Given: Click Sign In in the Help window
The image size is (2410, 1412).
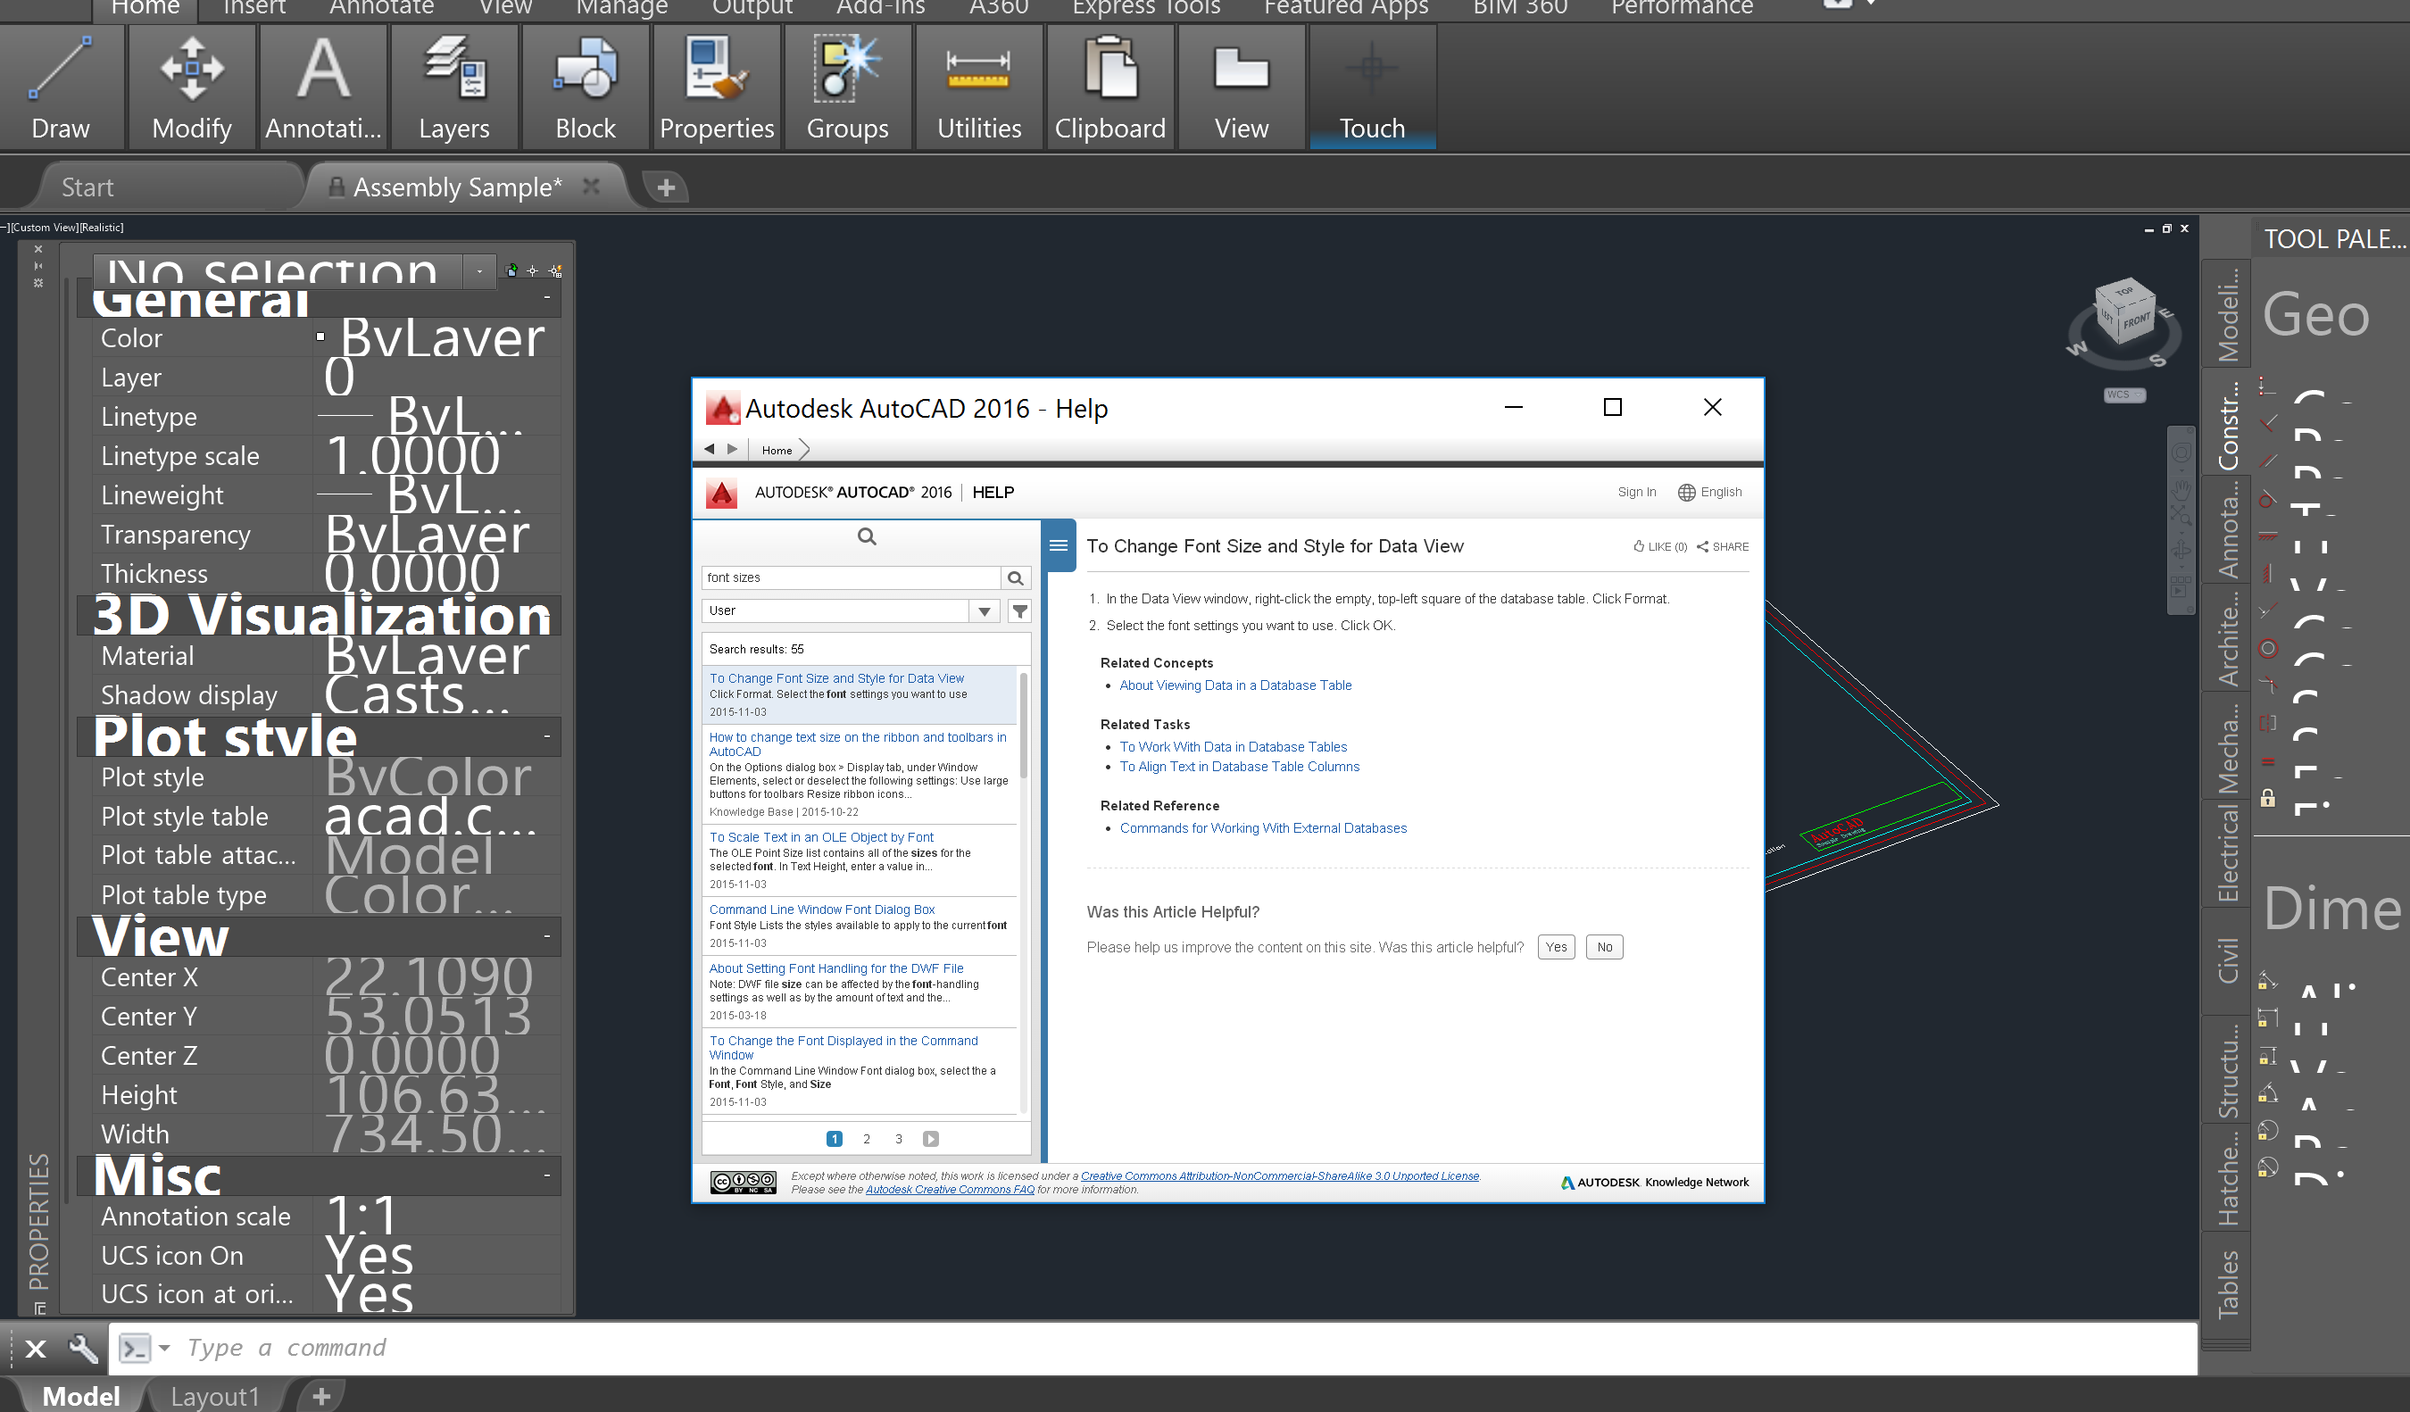Looking at the screenshot, I should pos(1636,493).
